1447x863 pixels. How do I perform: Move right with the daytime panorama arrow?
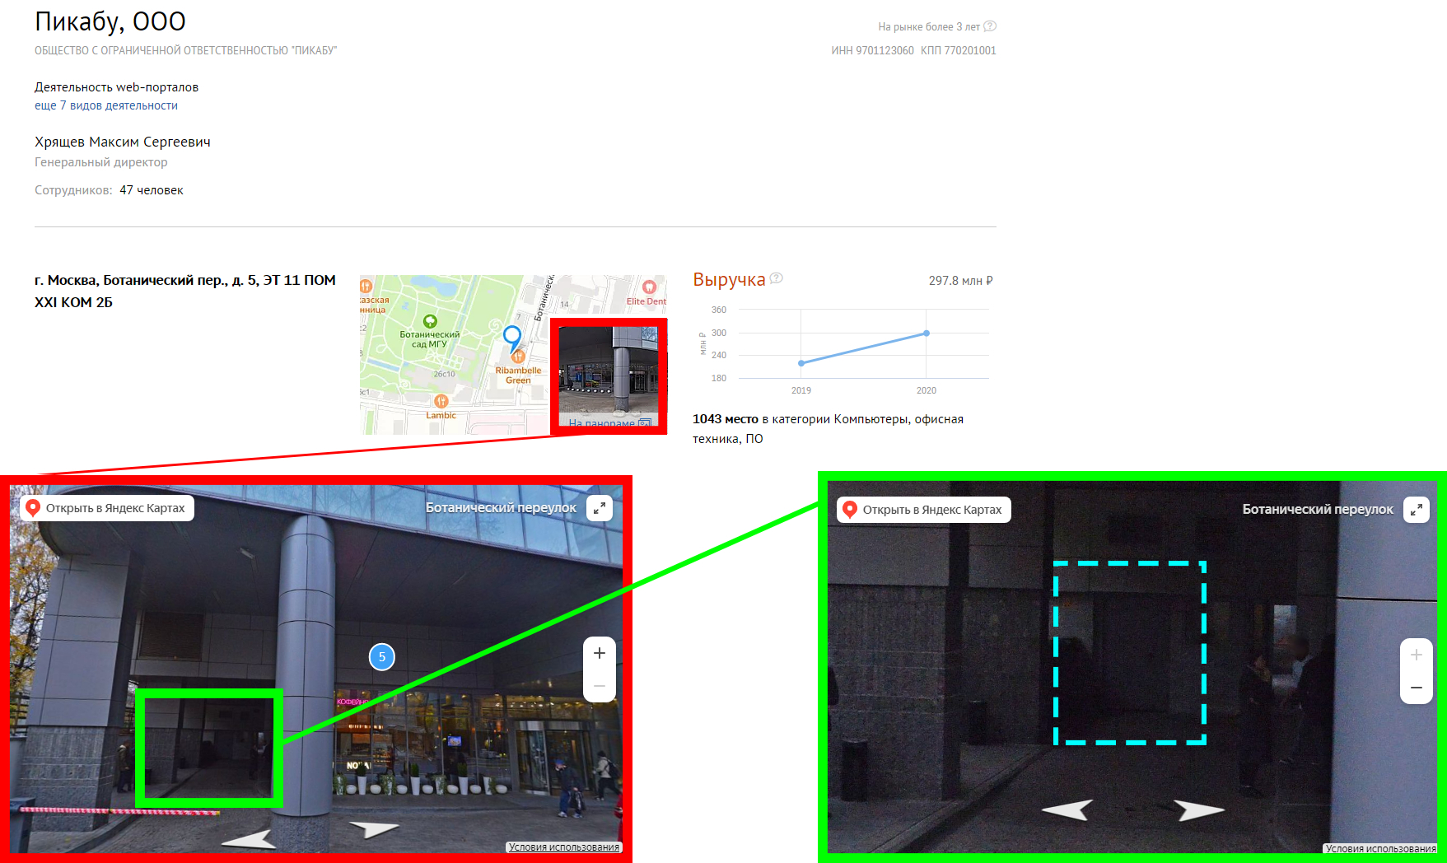(x=374, y=828)
